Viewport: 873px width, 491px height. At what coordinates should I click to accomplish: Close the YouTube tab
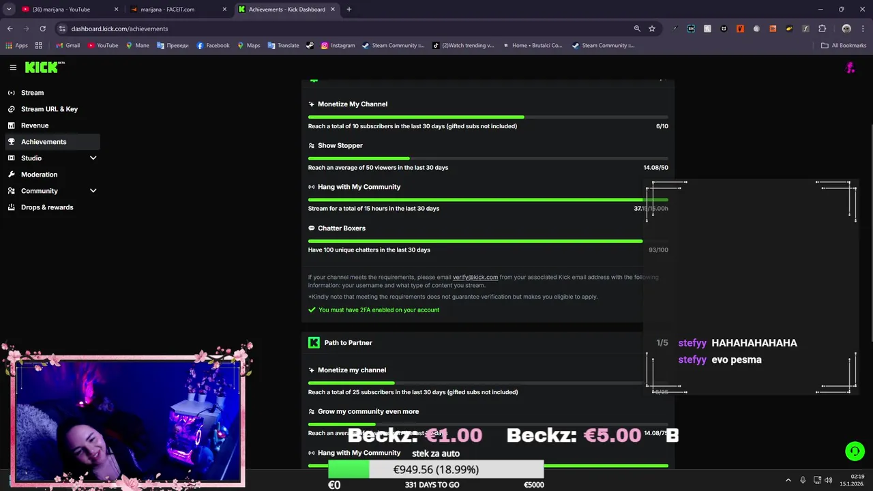tap(116, 10)
